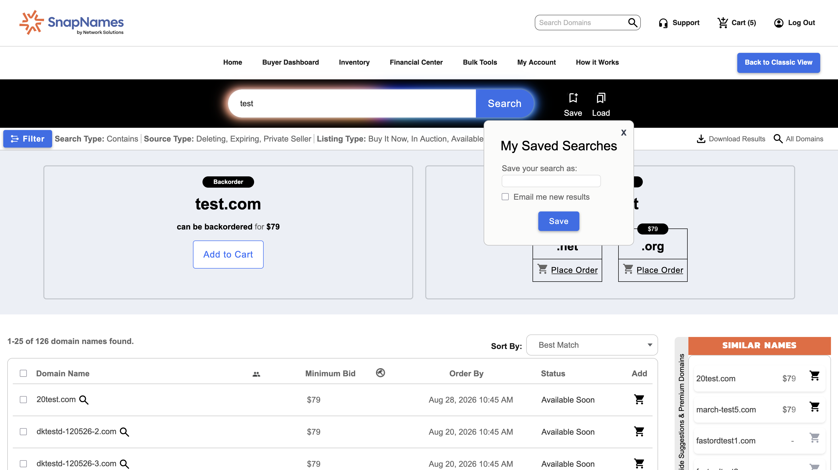
Task: Close the My Saved Searches popup
Action: click(x=623, y=132)
